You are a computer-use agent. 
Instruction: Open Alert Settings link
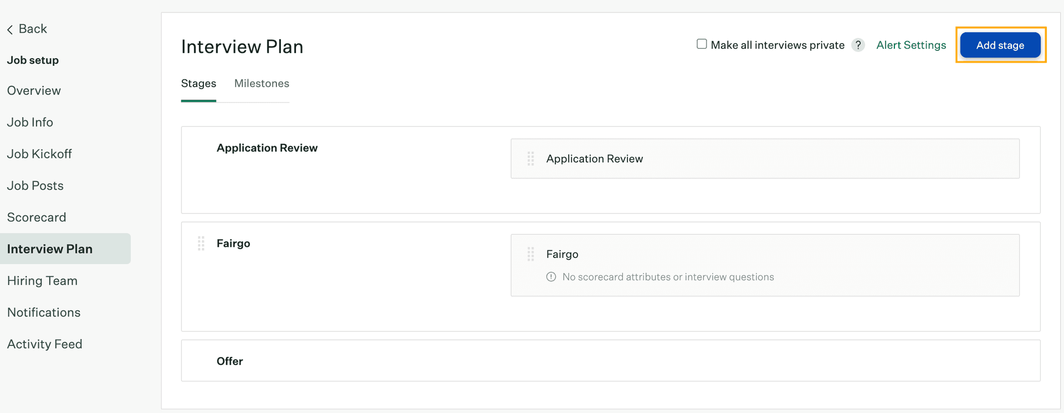pos(910,45)
